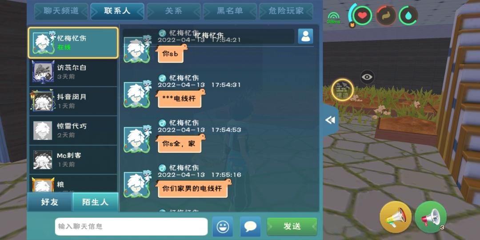
Task: Open the 黑名单 tab
Action: pos(230,11)
